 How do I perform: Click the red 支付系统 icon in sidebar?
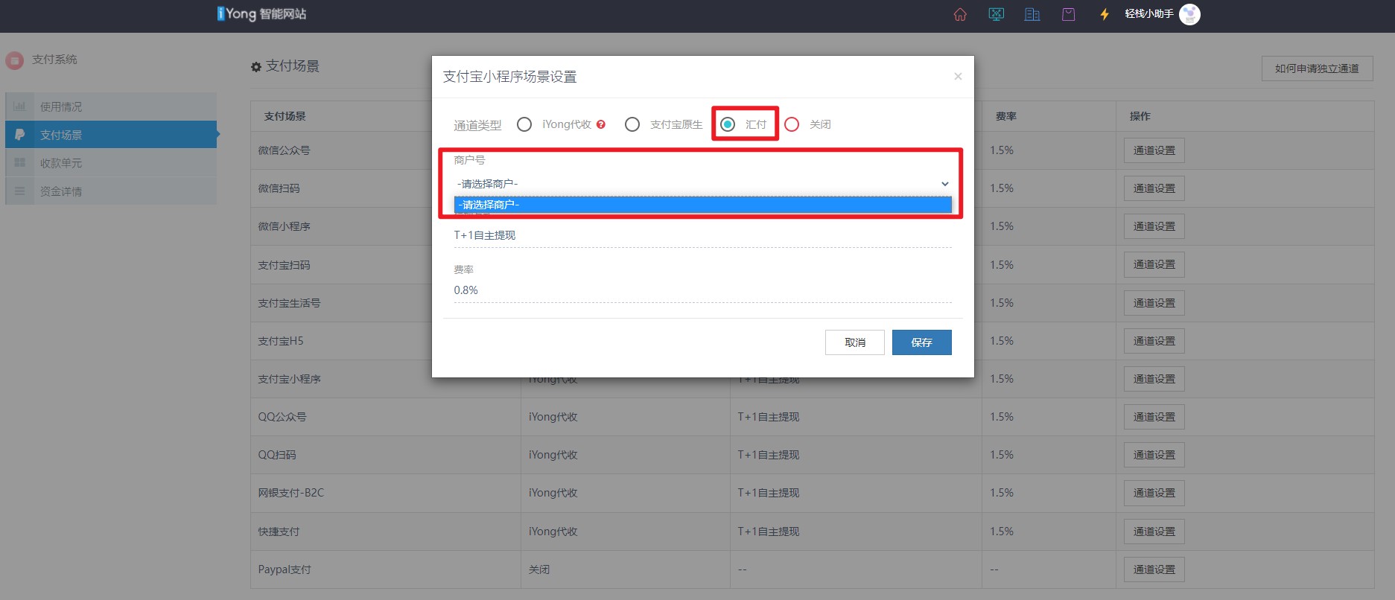click(14, 60)
